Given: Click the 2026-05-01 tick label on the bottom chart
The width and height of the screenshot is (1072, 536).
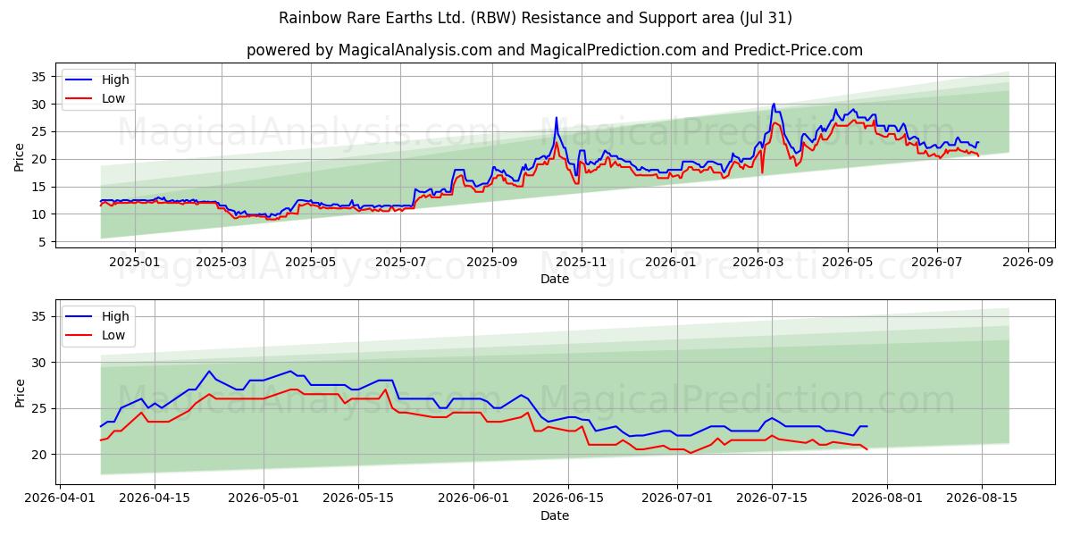Looking at the screenshot, I should 264,498.
